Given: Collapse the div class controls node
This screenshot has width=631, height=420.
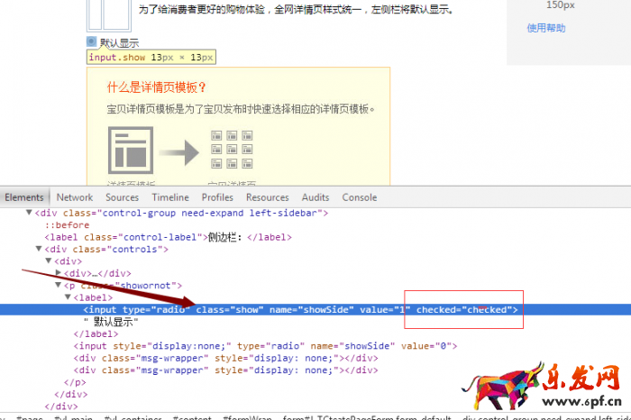Looking at the screenshot, I should pyautogui.click(x=39, y=249).
